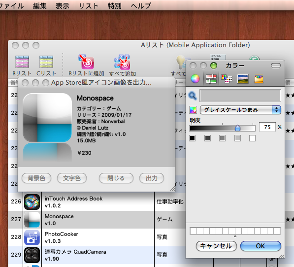Click the ゲーム category cell in row 227
Viewport: 294px width, 267px height.
click(x=164, y=219)
